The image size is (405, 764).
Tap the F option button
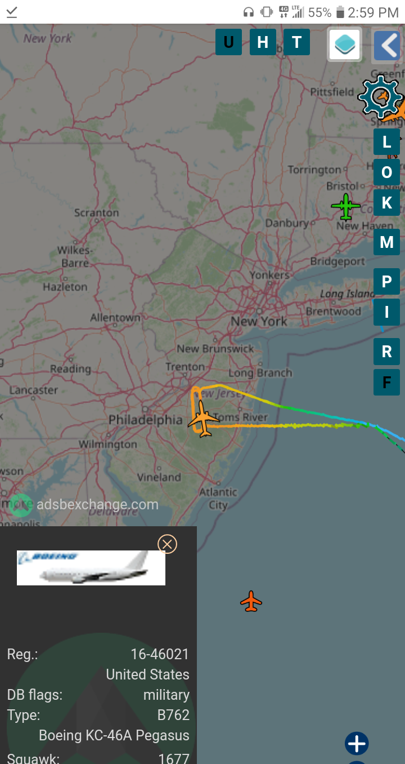click(386, 382)
